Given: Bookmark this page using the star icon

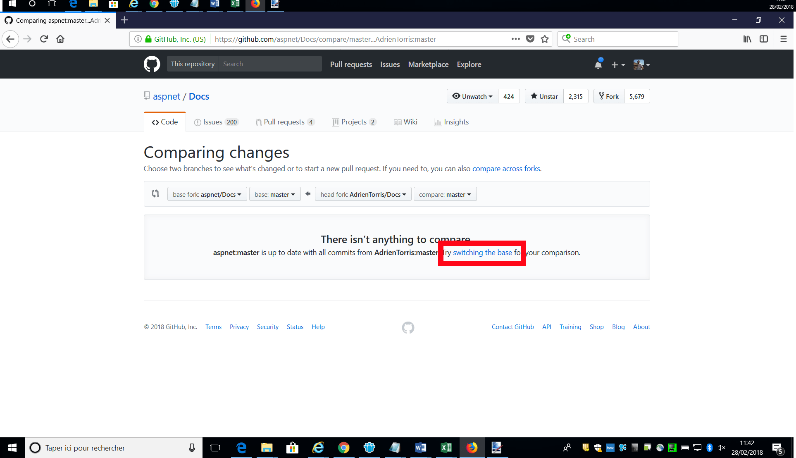Looking at the screenshot, I should coord(545,39).
